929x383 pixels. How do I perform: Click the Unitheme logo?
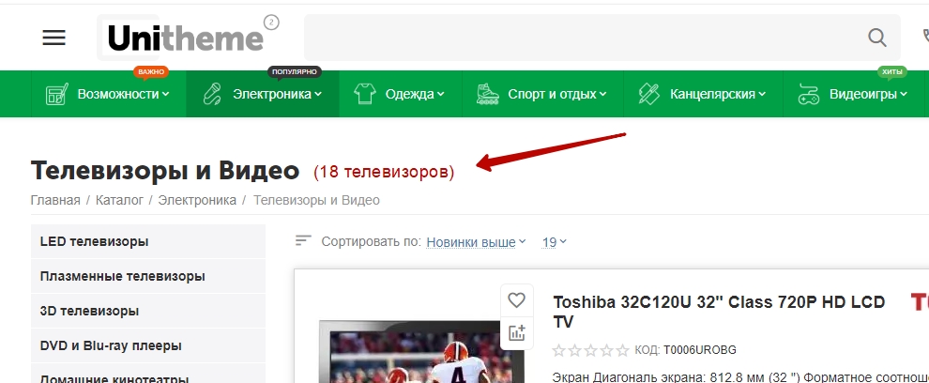coord(185,38)
